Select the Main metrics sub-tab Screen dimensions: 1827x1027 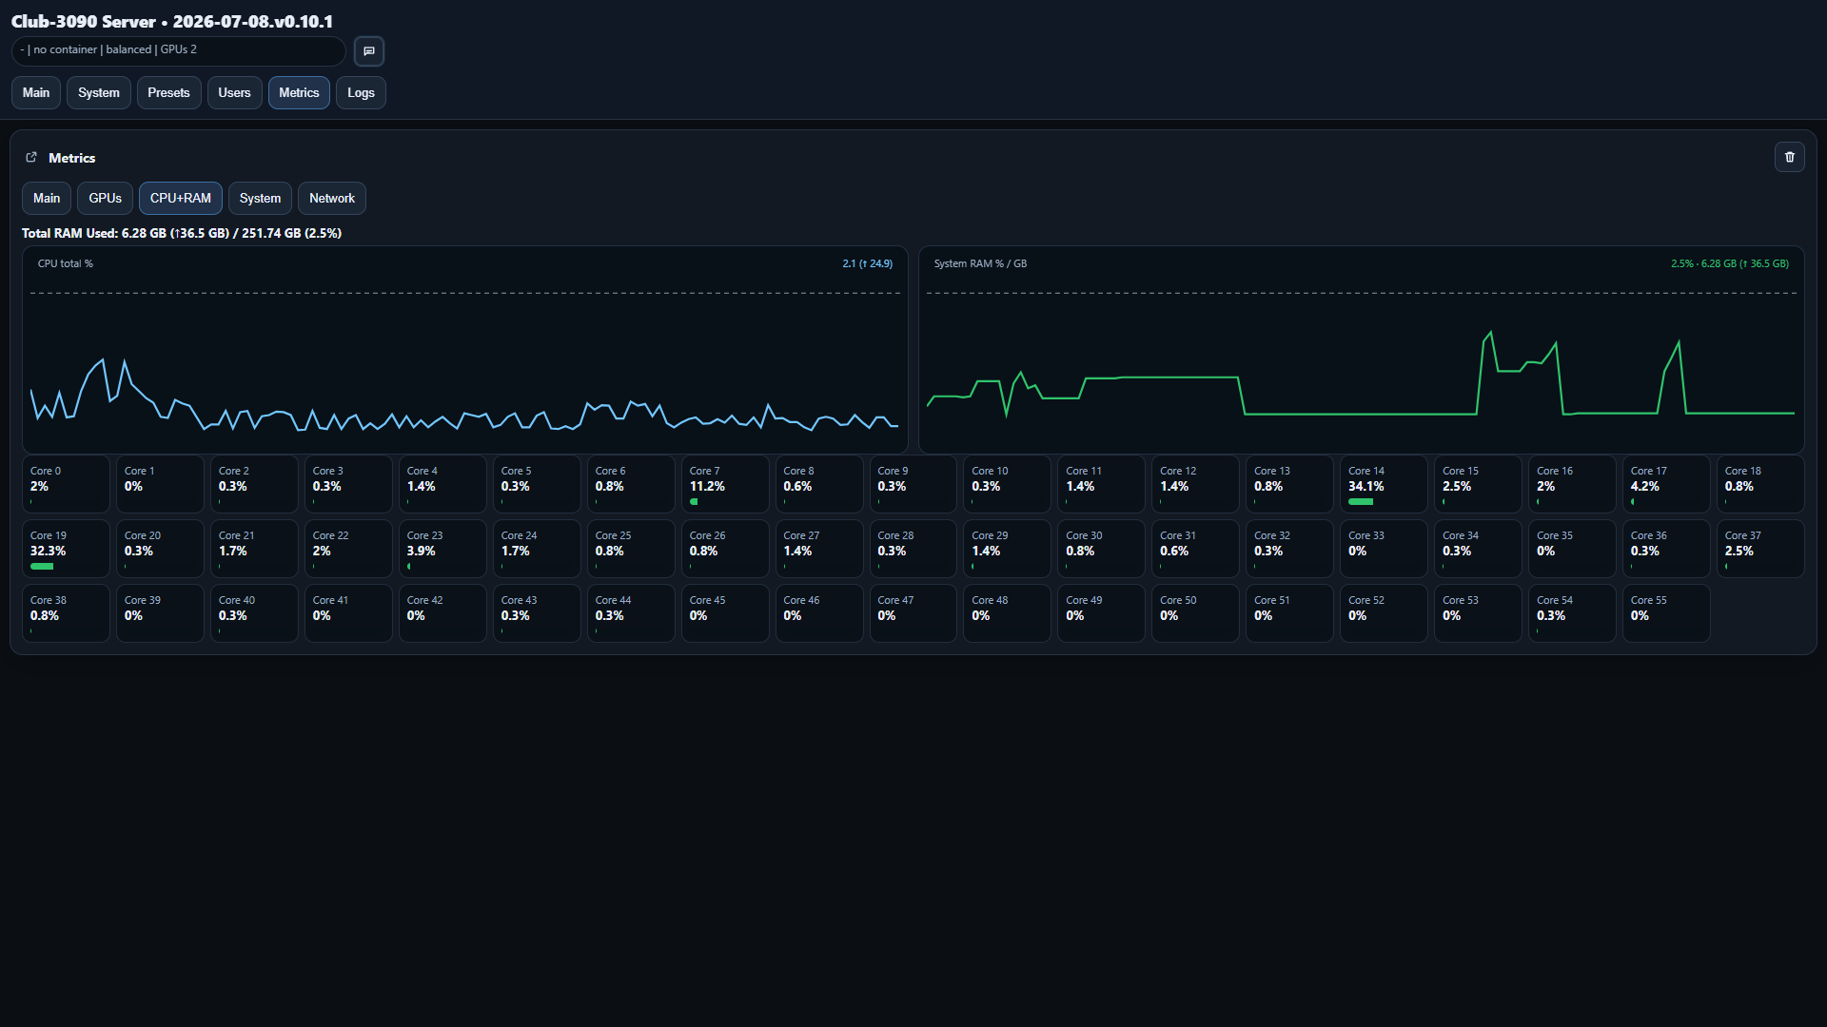(47, 199)
